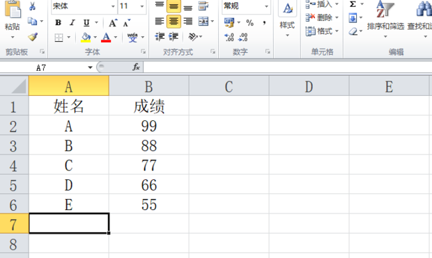
Task: Open the 插入 cells menu
Action: [x=322, y=4]
